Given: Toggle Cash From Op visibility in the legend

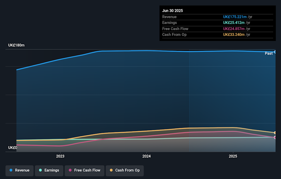Looking at the screenshot, I should 125,170.
